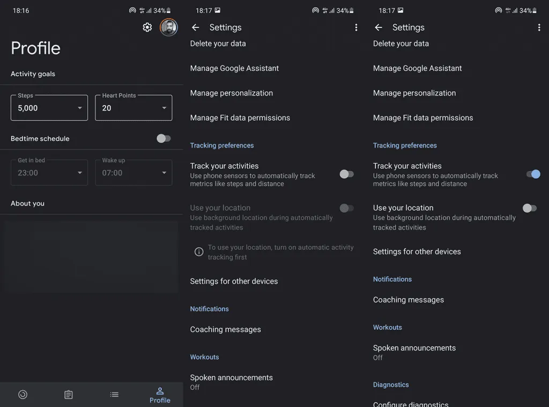Tap the profile avatar picture
The height and width of the screenshot is (407, 549).
(x=169, y=27)
